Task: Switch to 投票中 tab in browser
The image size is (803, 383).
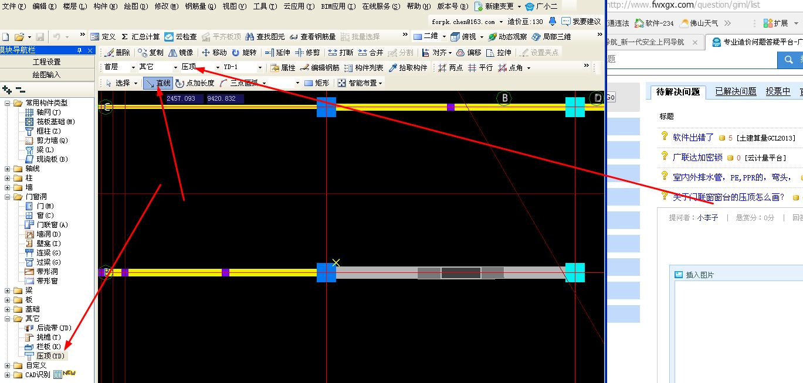Action: click(x=778, y=91)
